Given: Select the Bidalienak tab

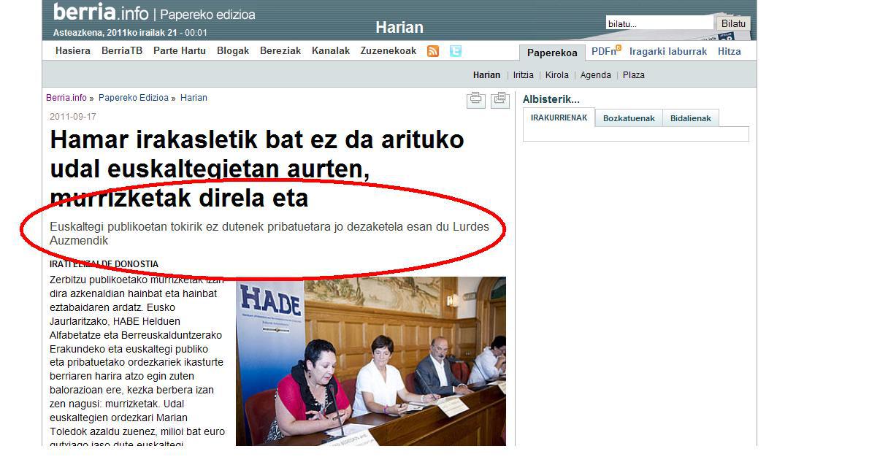Looking at the screenshot, I should 690,118.
